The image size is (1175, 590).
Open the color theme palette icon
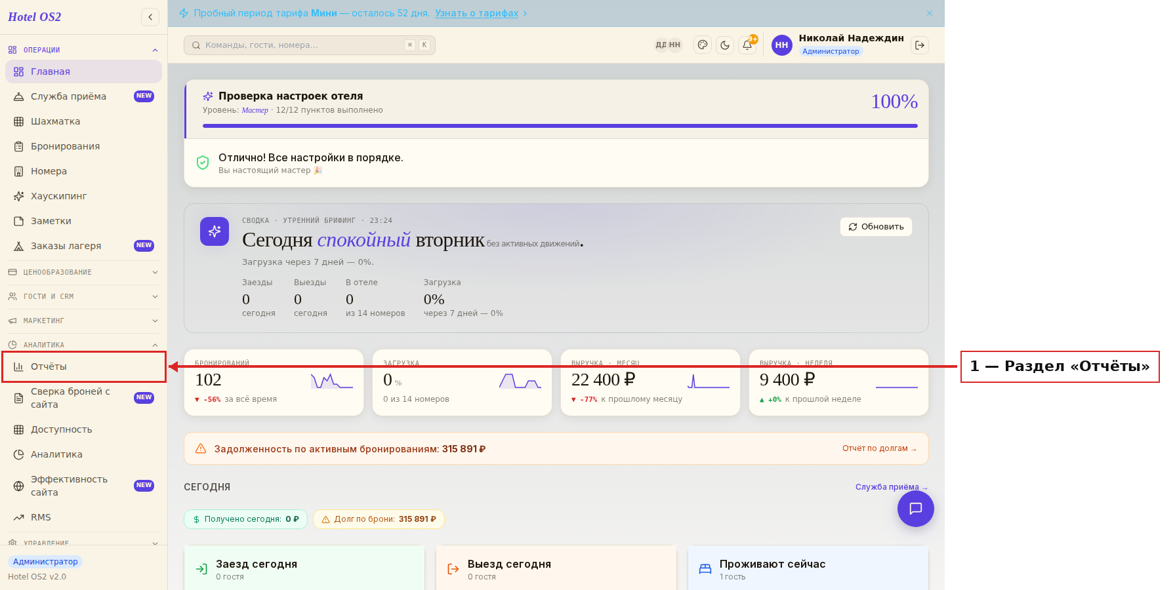703,45
